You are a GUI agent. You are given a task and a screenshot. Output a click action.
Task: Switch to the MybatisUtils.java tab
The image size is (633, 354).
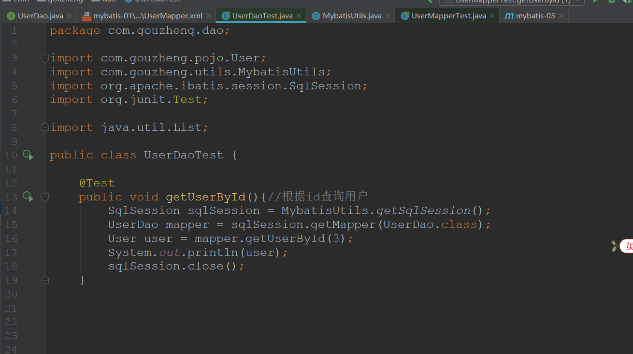pos(352,16)
